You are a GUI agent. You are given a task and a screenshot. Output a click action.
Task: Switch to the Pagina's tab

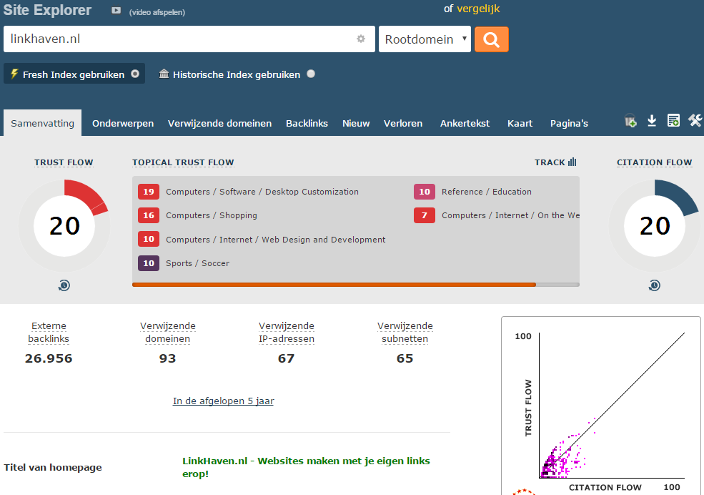coord(570,124)
